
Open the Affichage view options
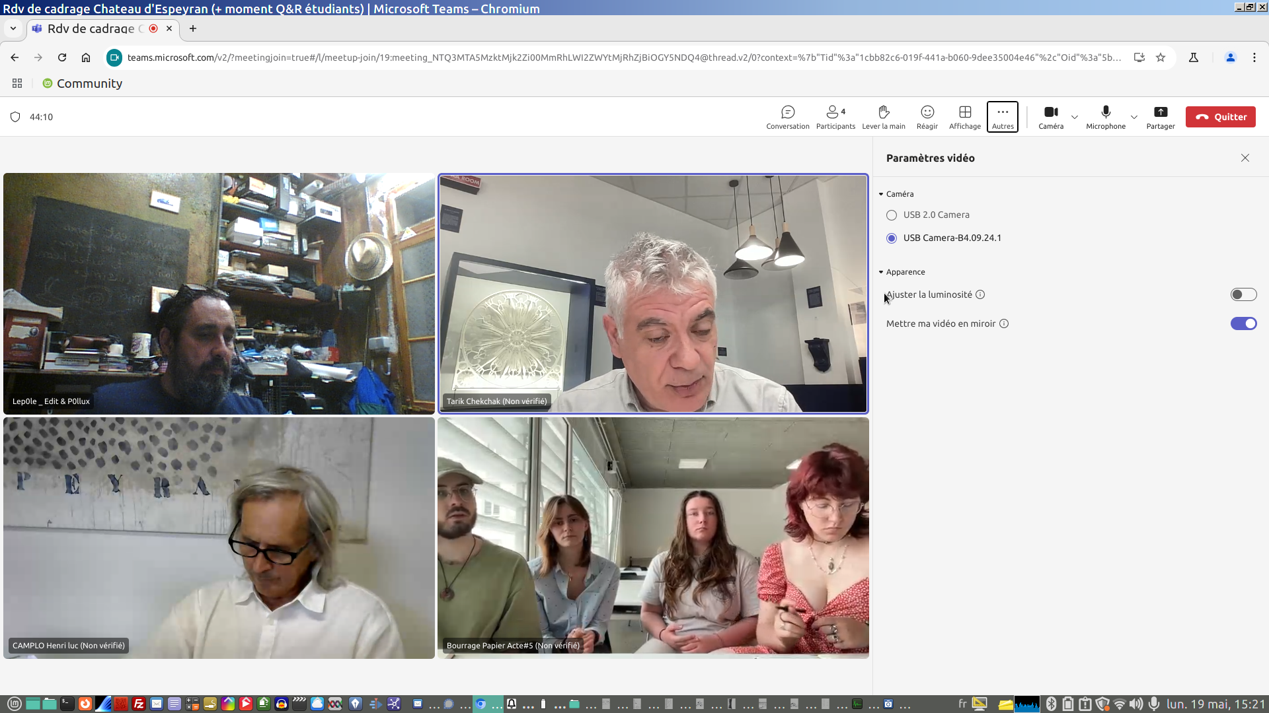coord(965,117)
